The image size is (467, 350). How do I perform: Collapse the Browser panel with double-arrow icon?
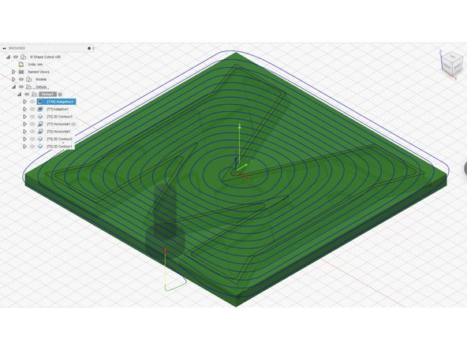click(x=5, y=48)
